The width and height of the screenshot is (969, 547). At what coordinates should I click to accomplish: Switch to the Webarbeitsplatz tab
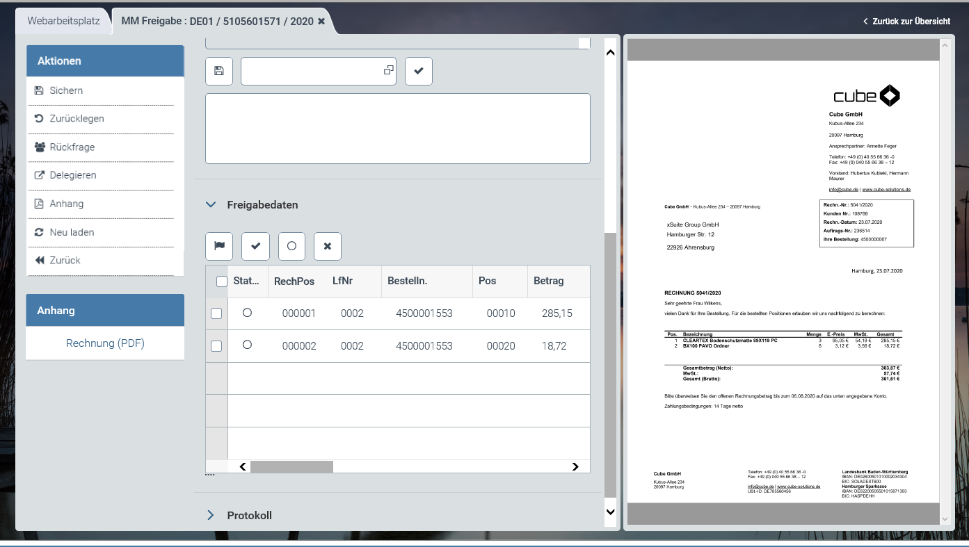pos(63,21)
